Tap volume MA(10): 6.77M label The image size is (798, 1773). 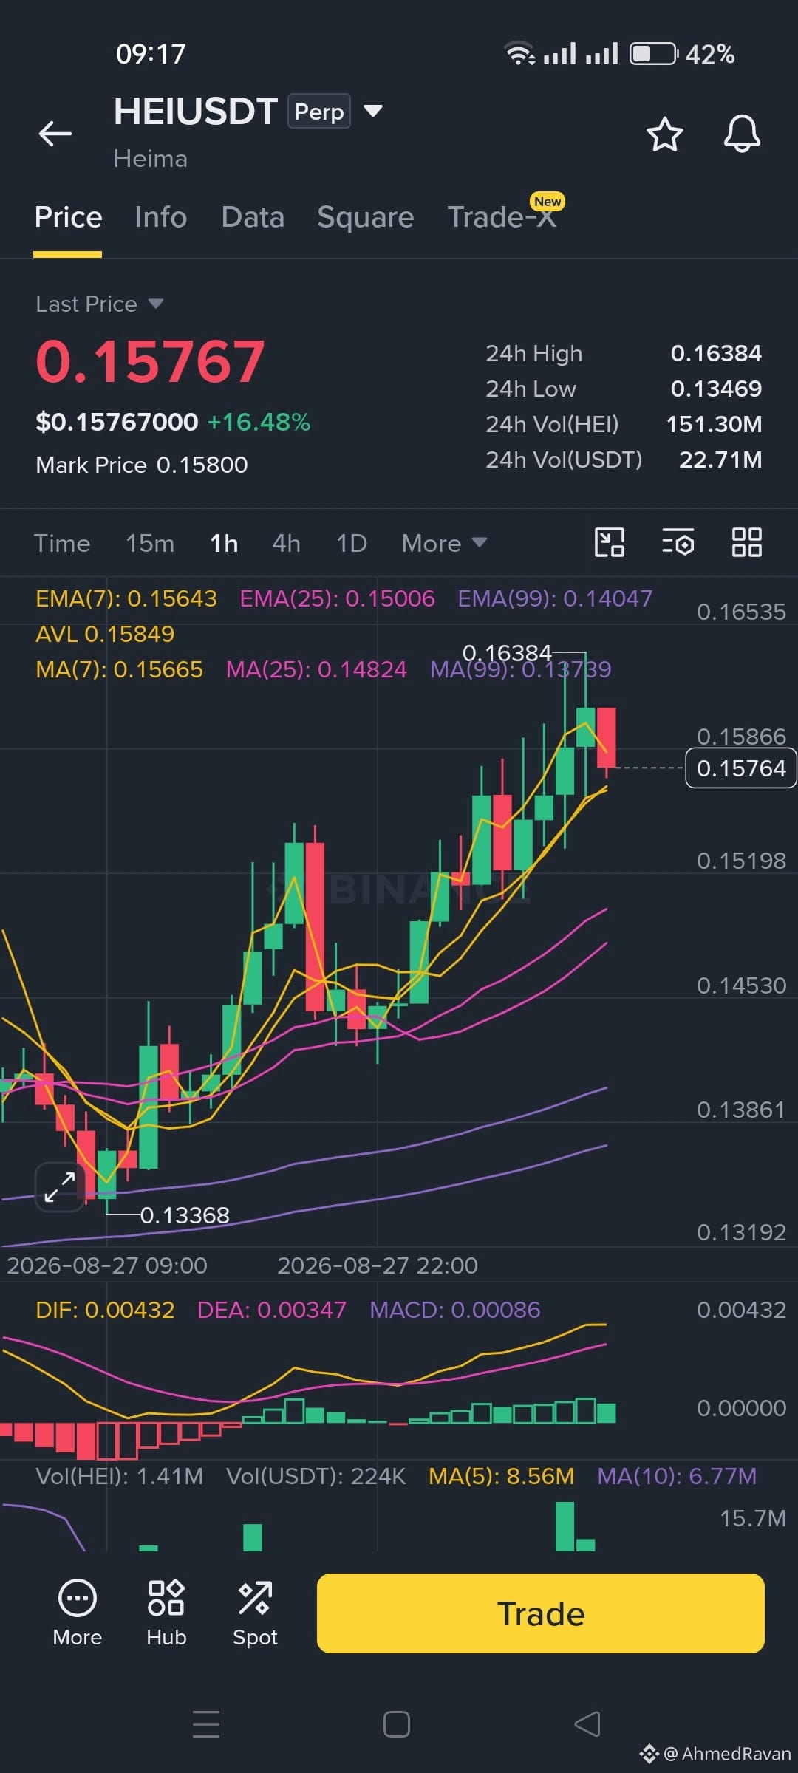[x=677, y=1476]
